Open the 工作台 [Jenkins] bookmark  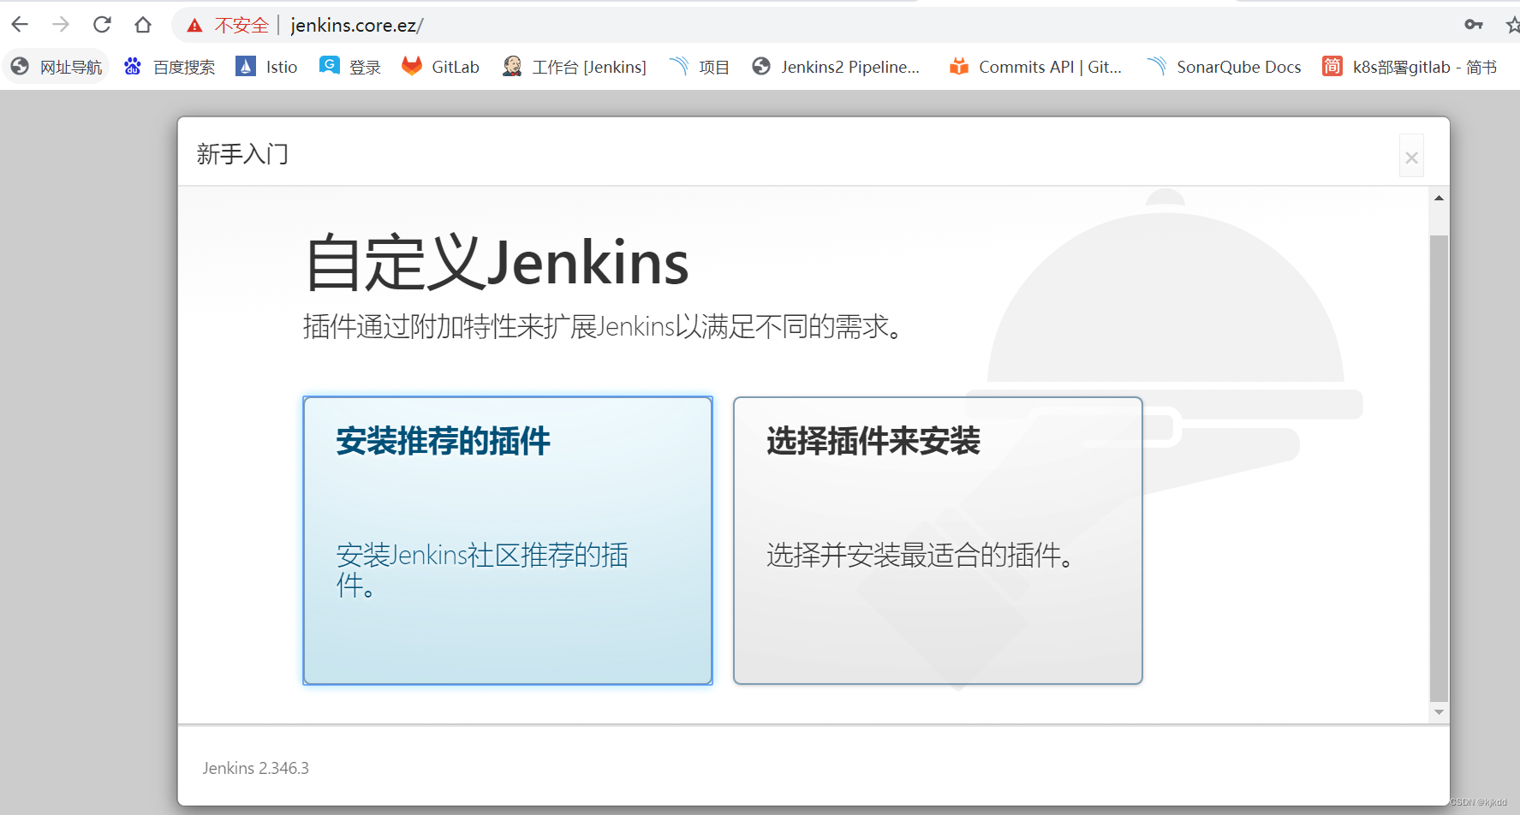[x=574, y=67]
